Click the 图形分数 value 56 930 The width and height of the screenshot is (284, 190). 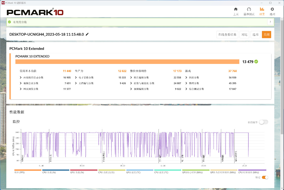tap(233, 77)
